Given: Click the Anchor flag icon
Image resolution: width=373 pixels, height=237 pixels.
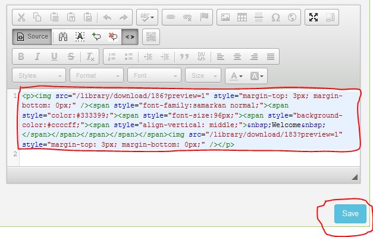Looking at the screenshot, I should [x=204, y=17].
